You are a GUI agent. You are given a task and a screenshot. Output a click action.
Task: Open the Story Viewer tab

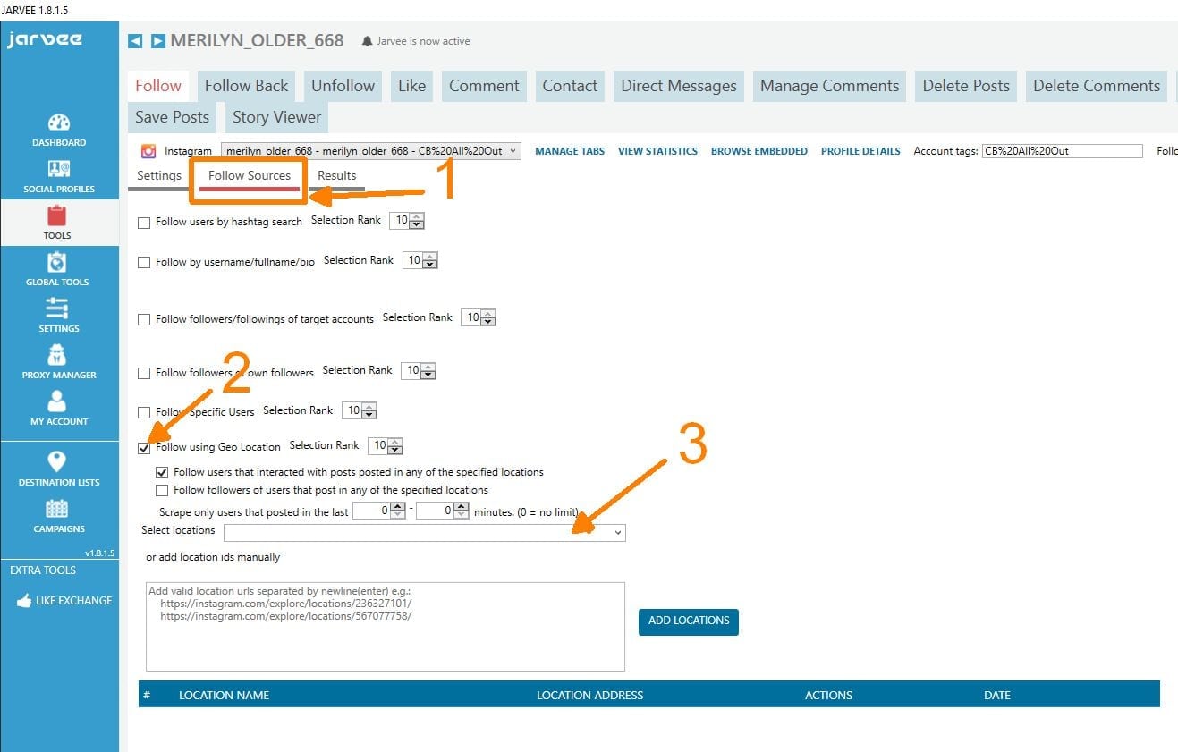coord(276,117)
